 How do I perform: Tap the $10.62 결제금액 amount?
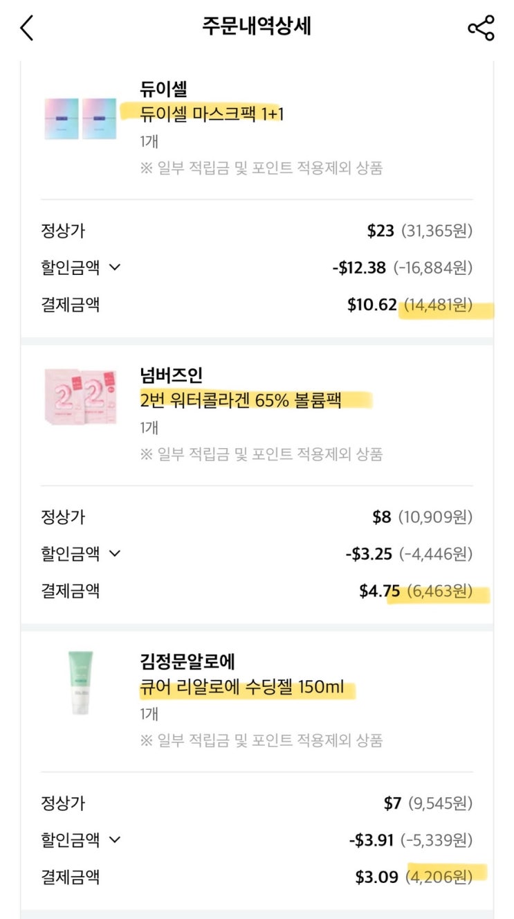pos(372,305)
